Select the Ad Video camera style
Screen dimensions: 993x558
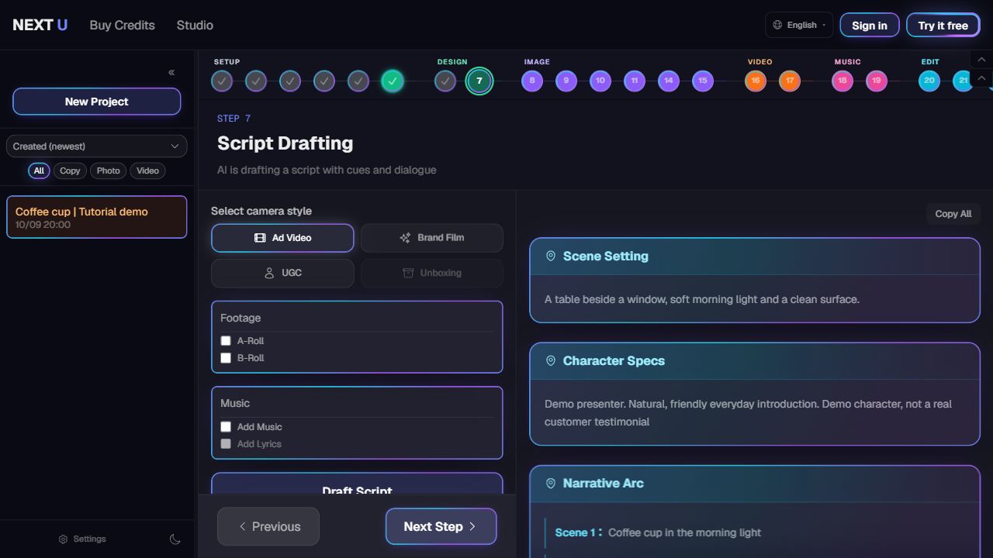[282, 238]
